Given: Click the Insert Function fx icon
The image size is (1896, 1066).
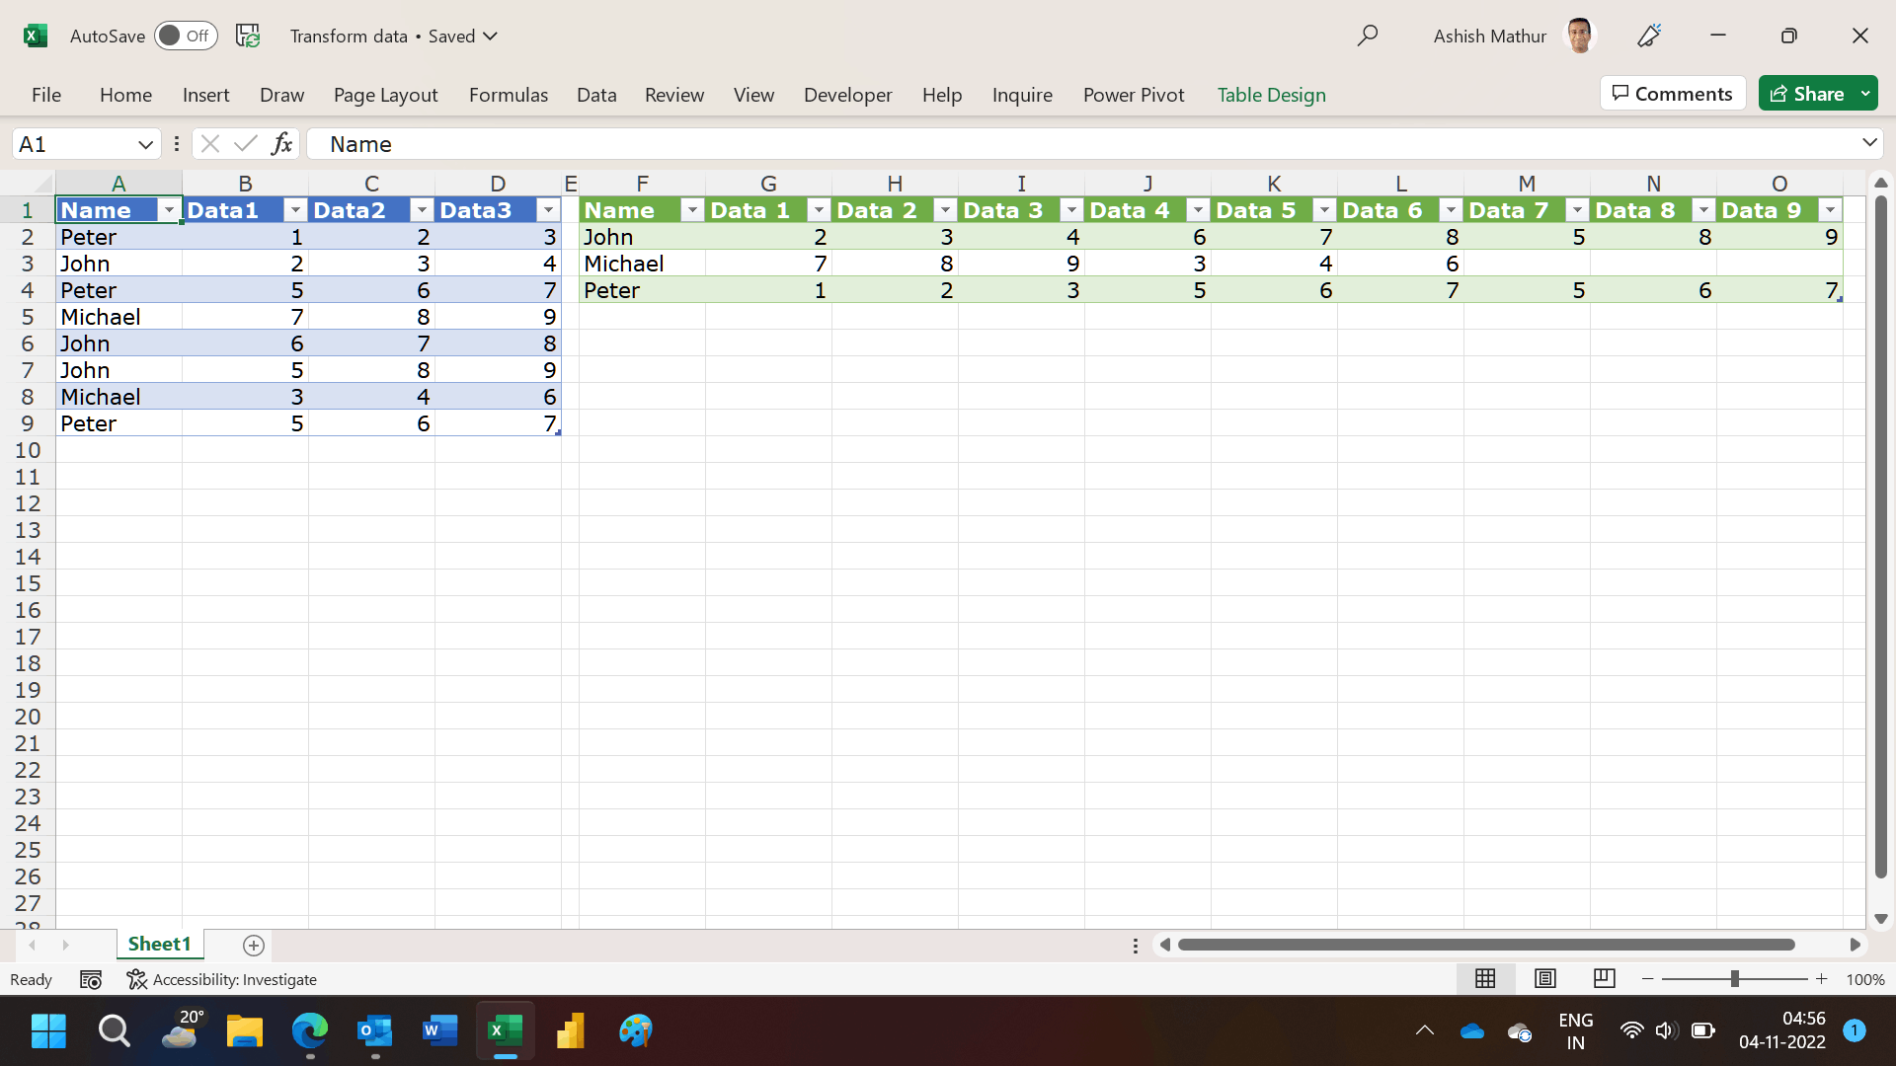Looking at the screenshot, I should (282, 144).
